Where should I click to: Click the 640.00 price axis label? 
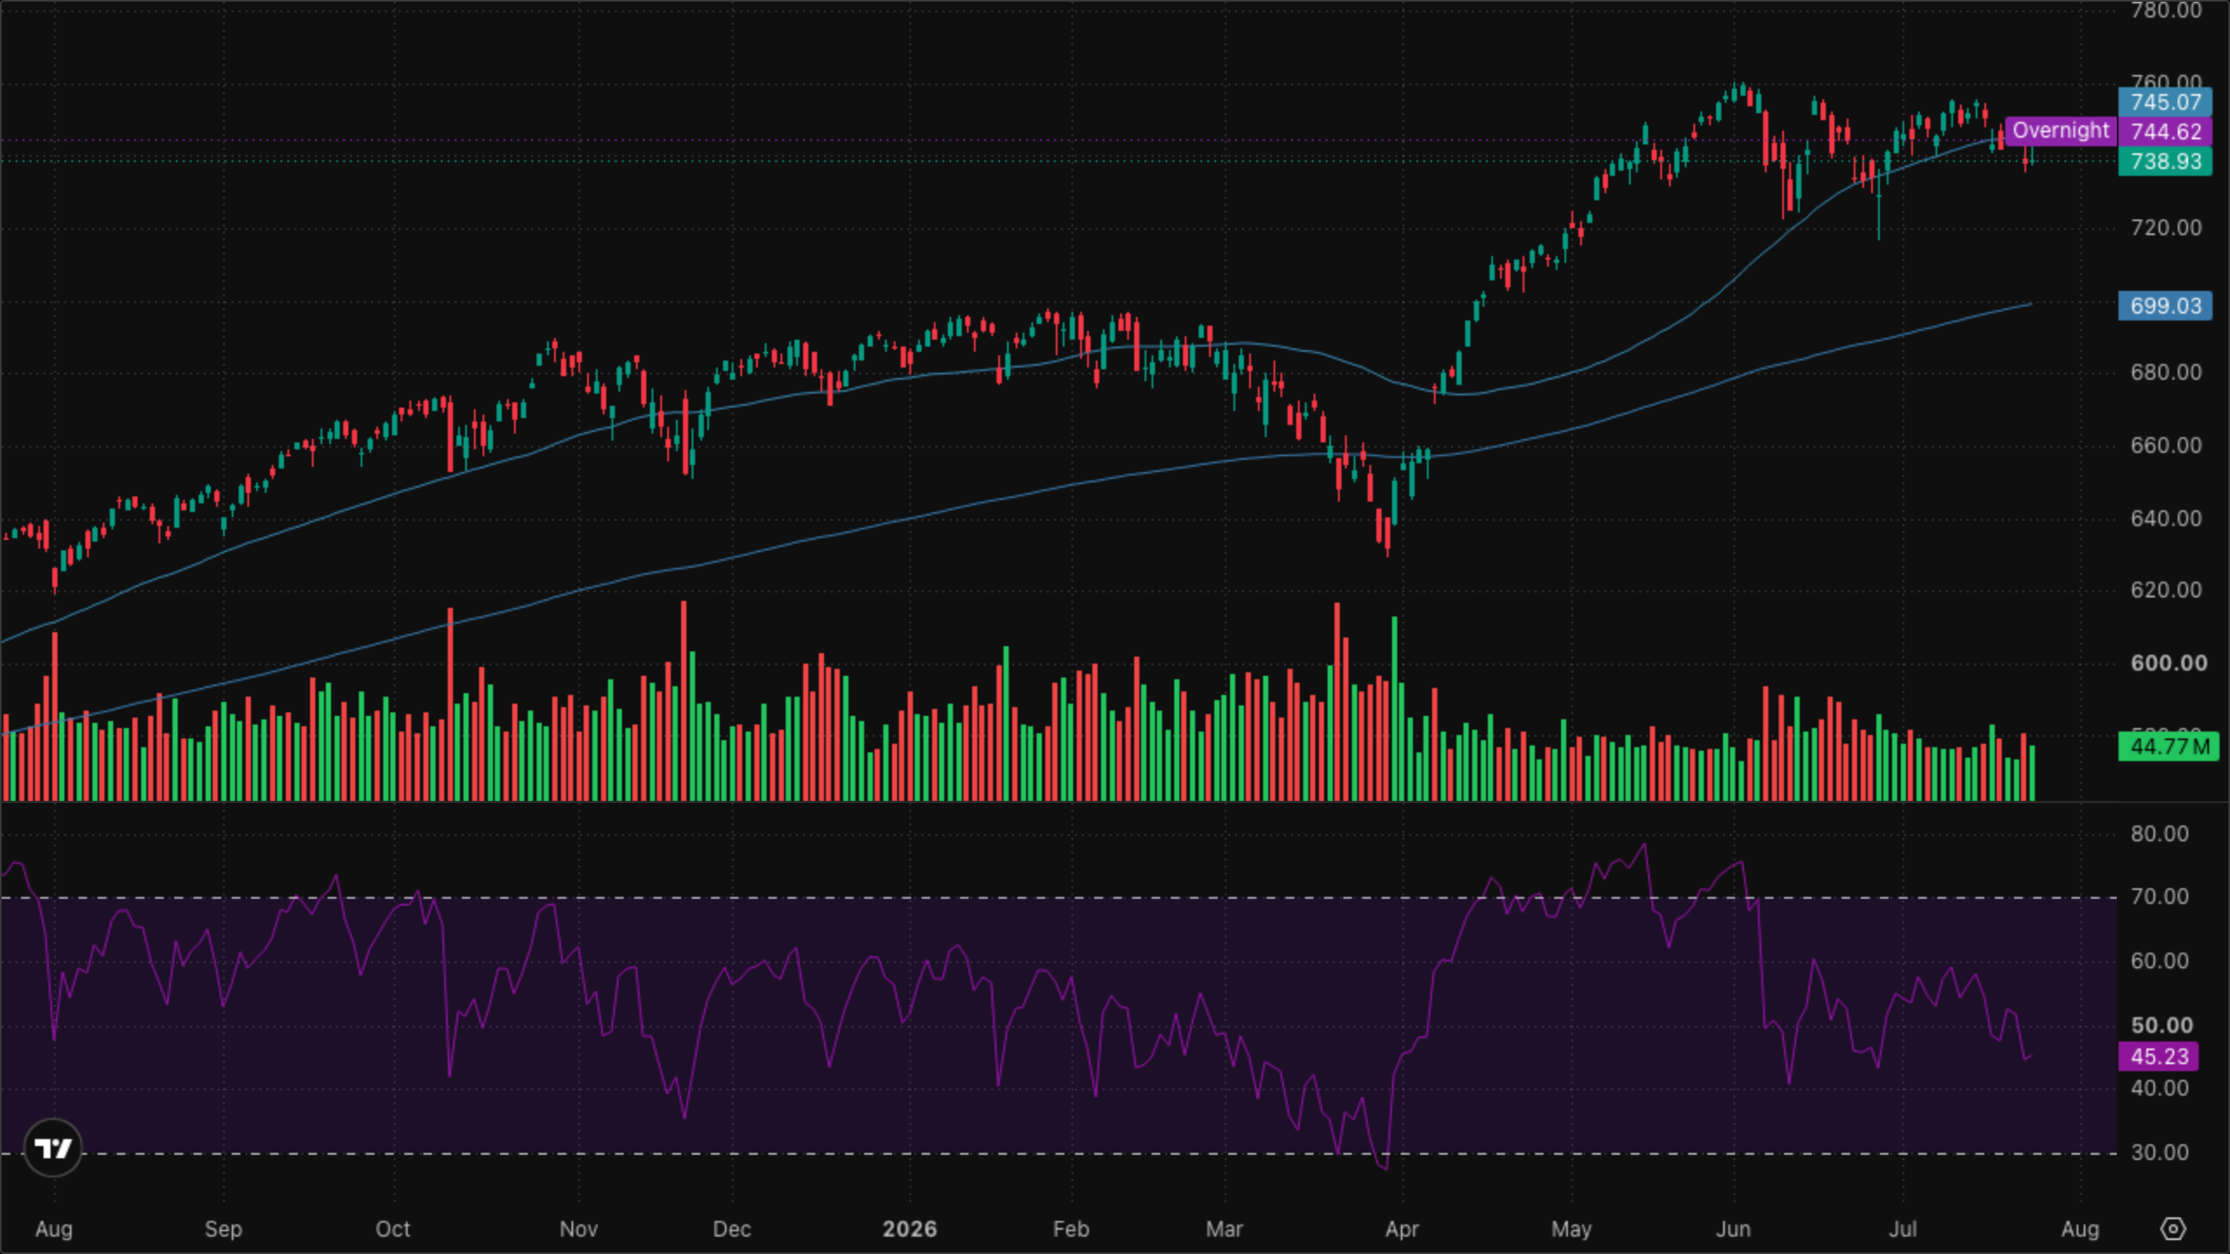coord(2166,519)
